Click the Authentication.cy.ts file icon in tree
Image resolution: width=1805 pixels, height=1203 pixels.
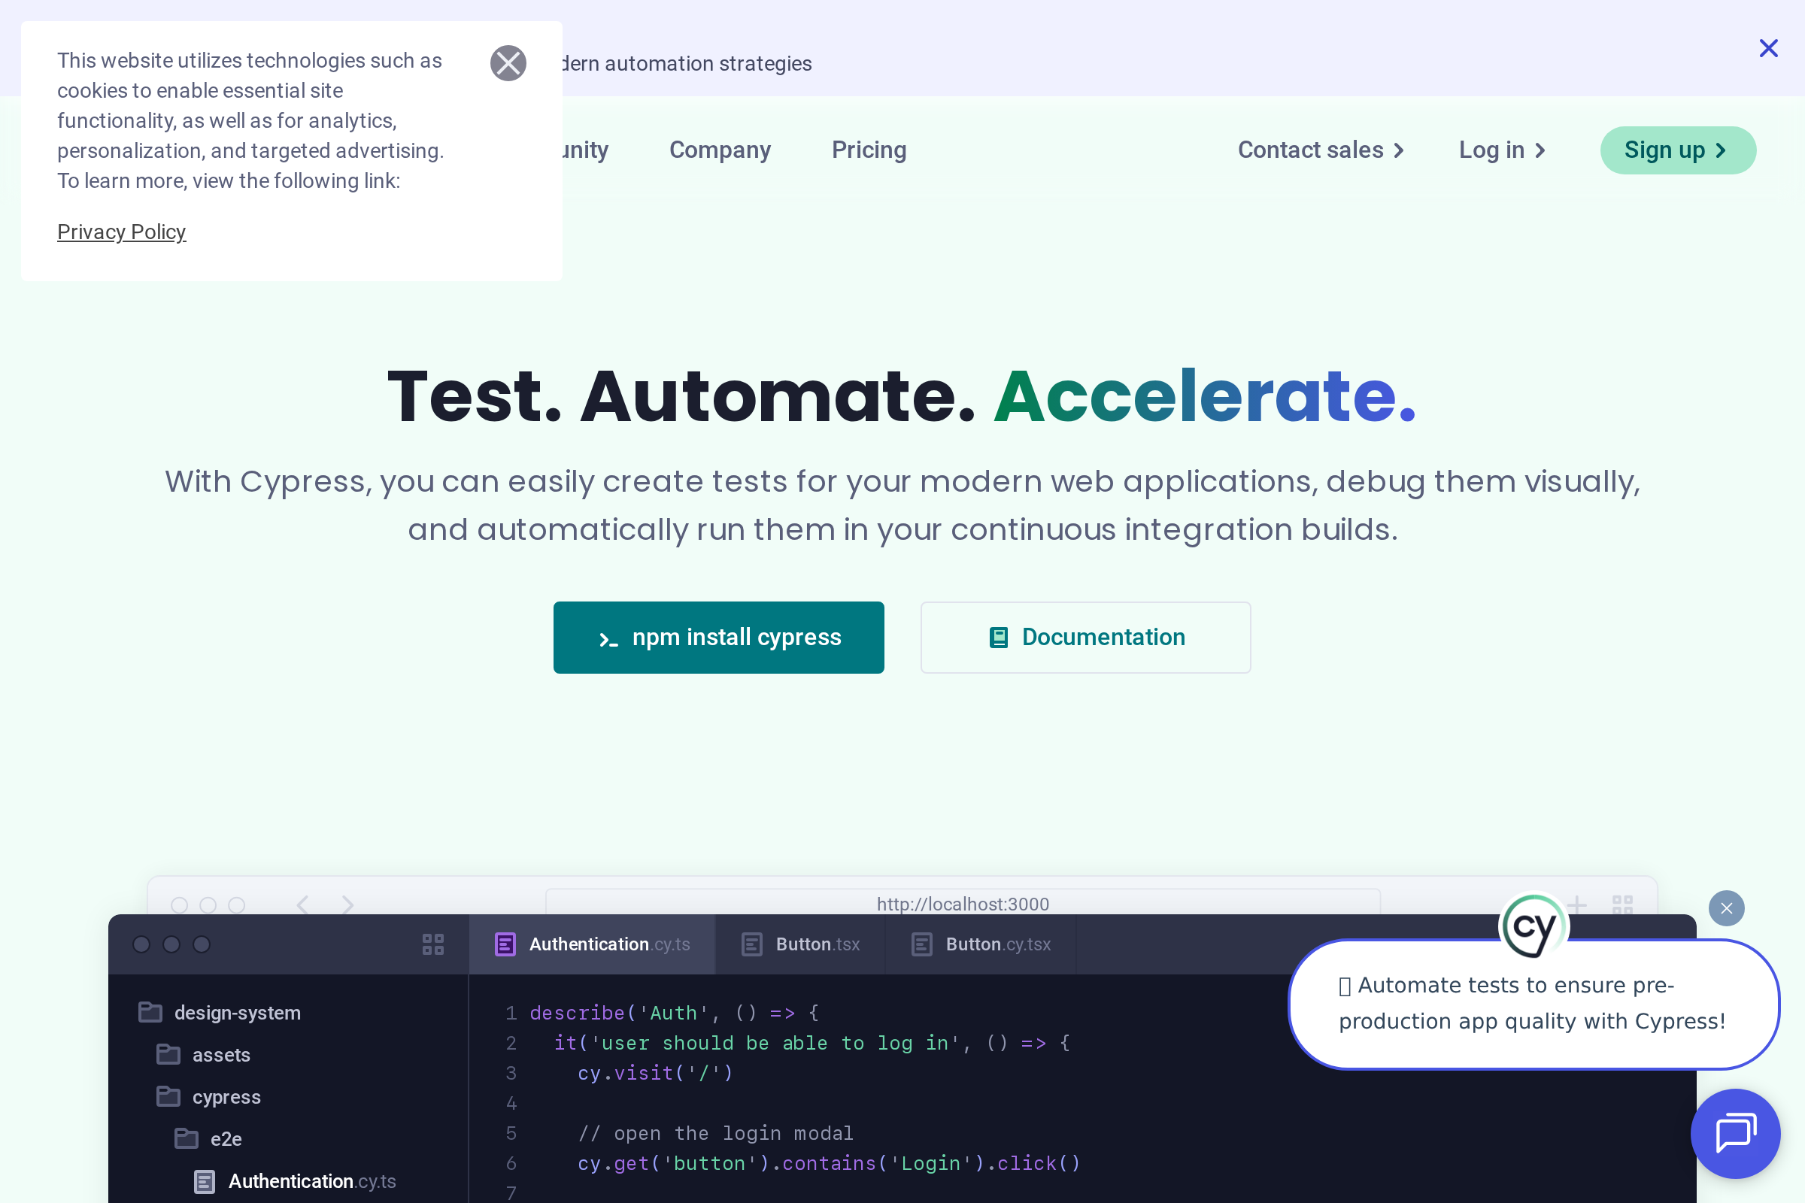(204, 1181)
